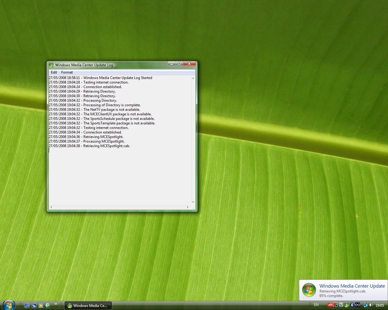The height and width of the screenshot is (310, 388).
Task: Click horizontal scrollbar right arrow
Action: click(188, 207)
